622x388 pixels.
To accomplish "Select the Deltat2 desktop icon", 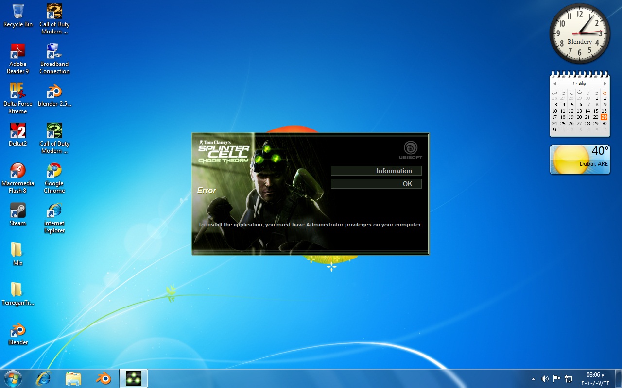I will [18, 135].
